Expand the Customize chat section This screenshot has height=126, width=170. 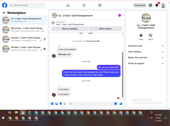146,46
